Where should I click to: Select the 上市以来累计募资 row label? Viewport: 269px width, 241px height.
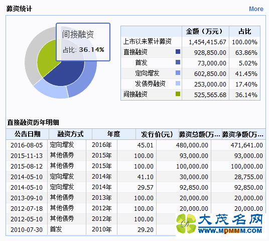(x=148, y=41)
